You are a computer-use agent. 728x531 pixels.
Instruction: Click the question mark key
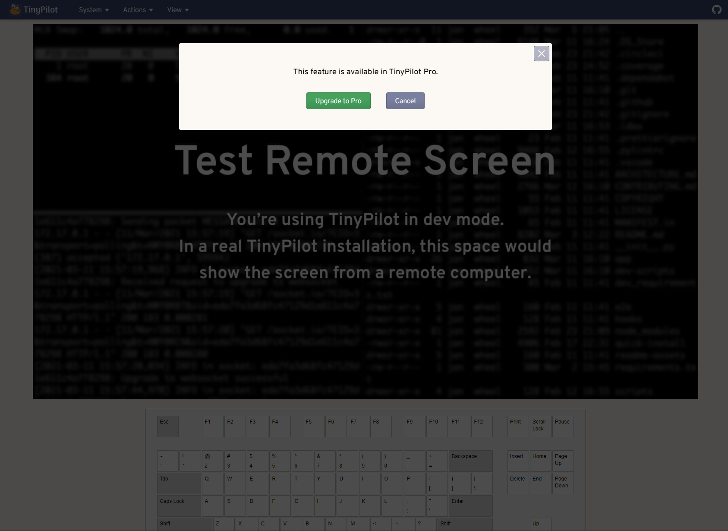(x=426, y=524)
